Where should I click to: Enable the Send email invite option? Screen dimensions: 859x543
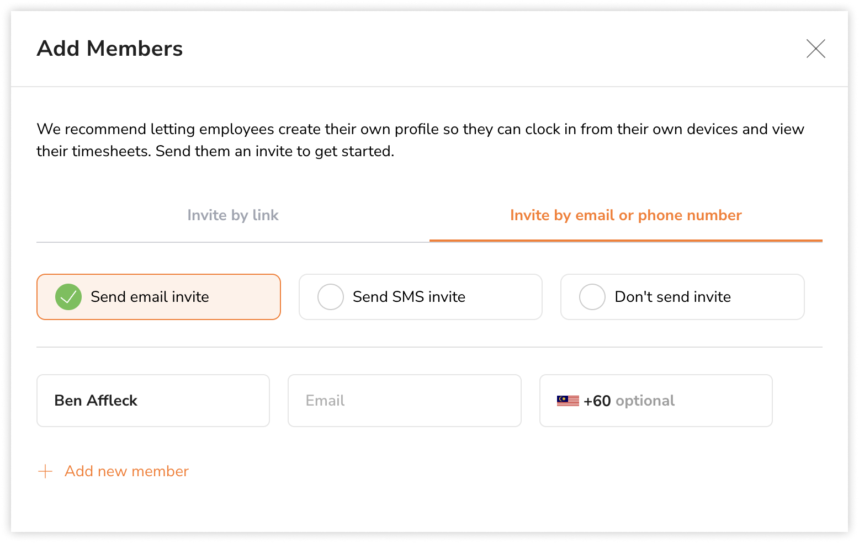click(158, 297)
